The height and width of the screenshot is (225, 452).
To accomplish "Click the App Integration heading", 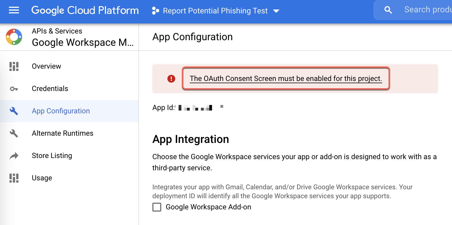I will [x=191, y=139].
